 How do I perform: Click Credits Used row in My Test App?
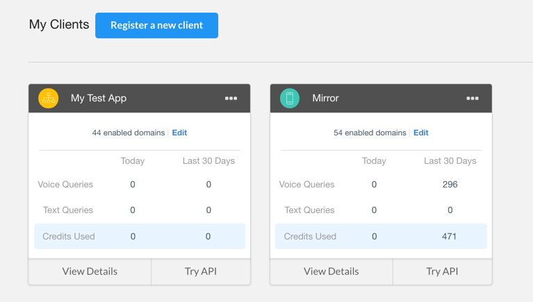[139, 236]
